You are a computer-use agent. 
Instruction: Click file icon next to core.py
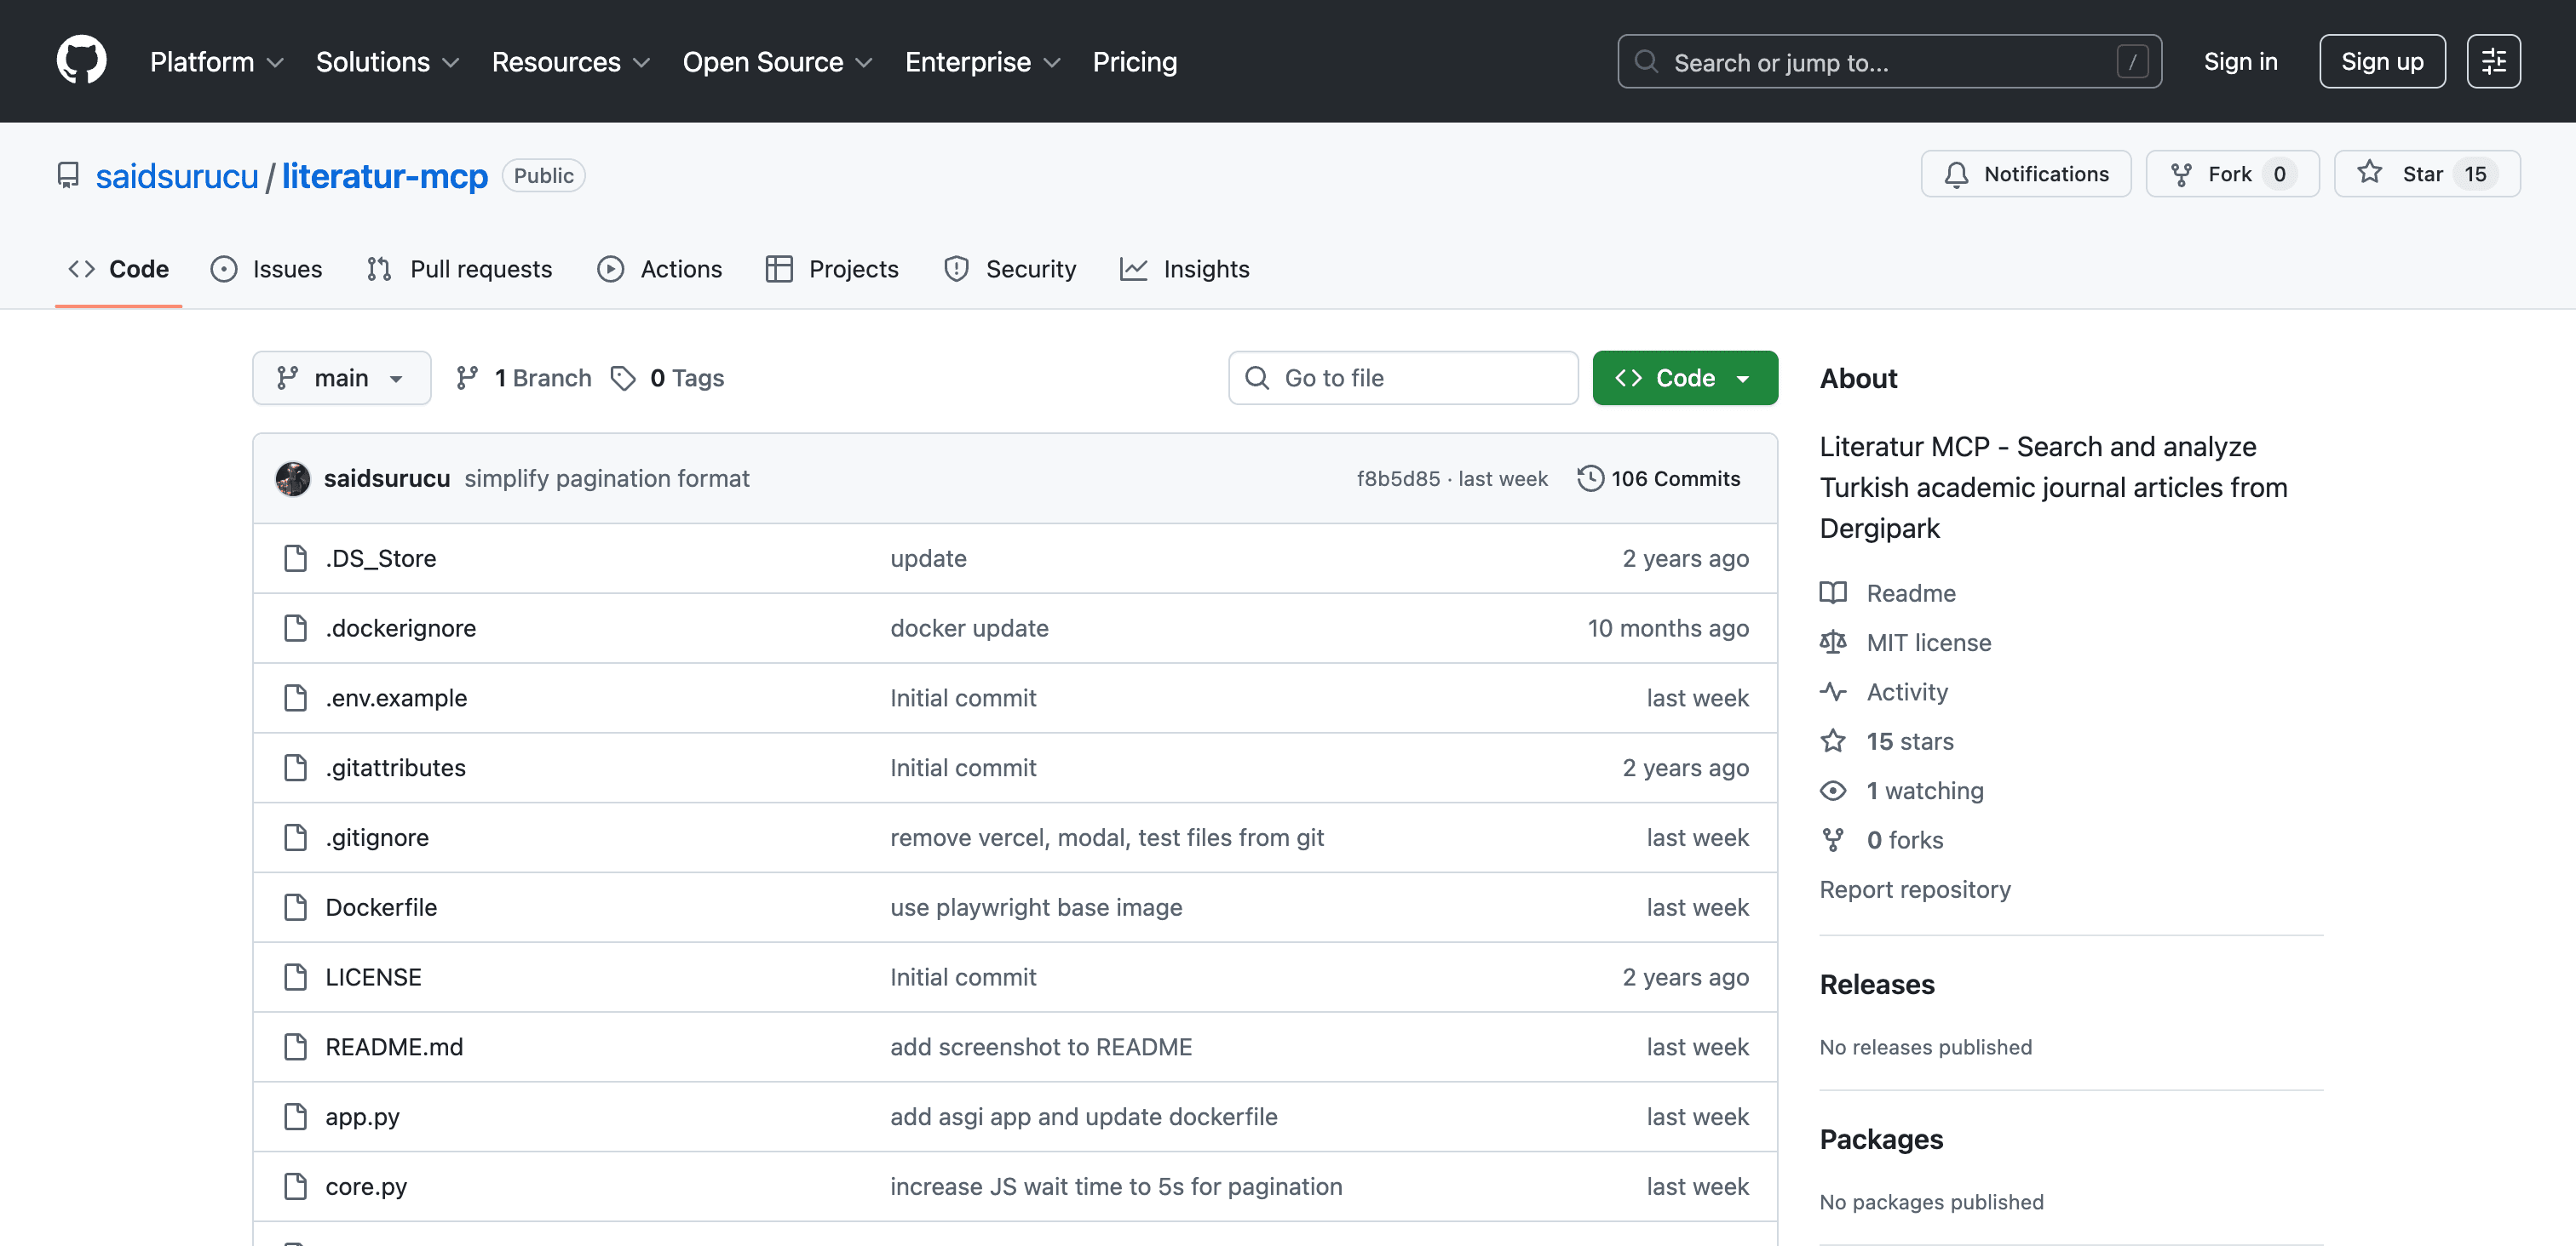295,1186
